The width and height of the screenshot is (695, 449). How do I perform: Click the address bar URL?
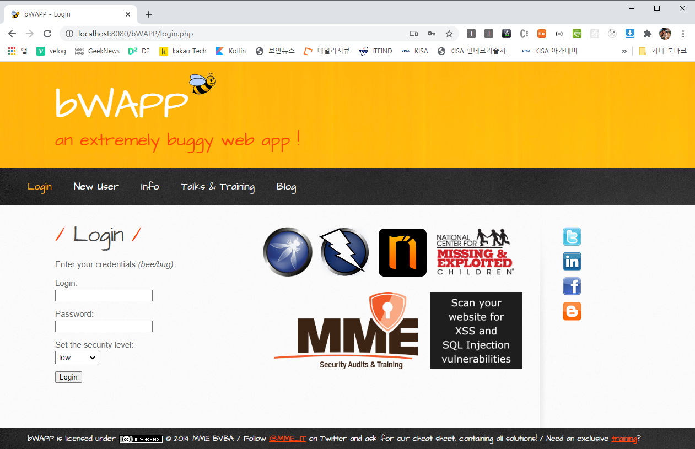click(136, 34)
